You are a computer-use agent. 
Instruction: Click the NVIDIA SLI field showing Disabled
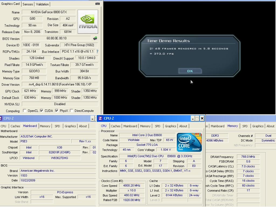click(60, 104)
